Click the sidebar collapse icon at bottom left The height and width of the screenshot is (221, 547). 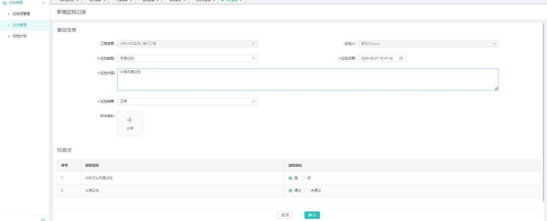click(42, 219)
